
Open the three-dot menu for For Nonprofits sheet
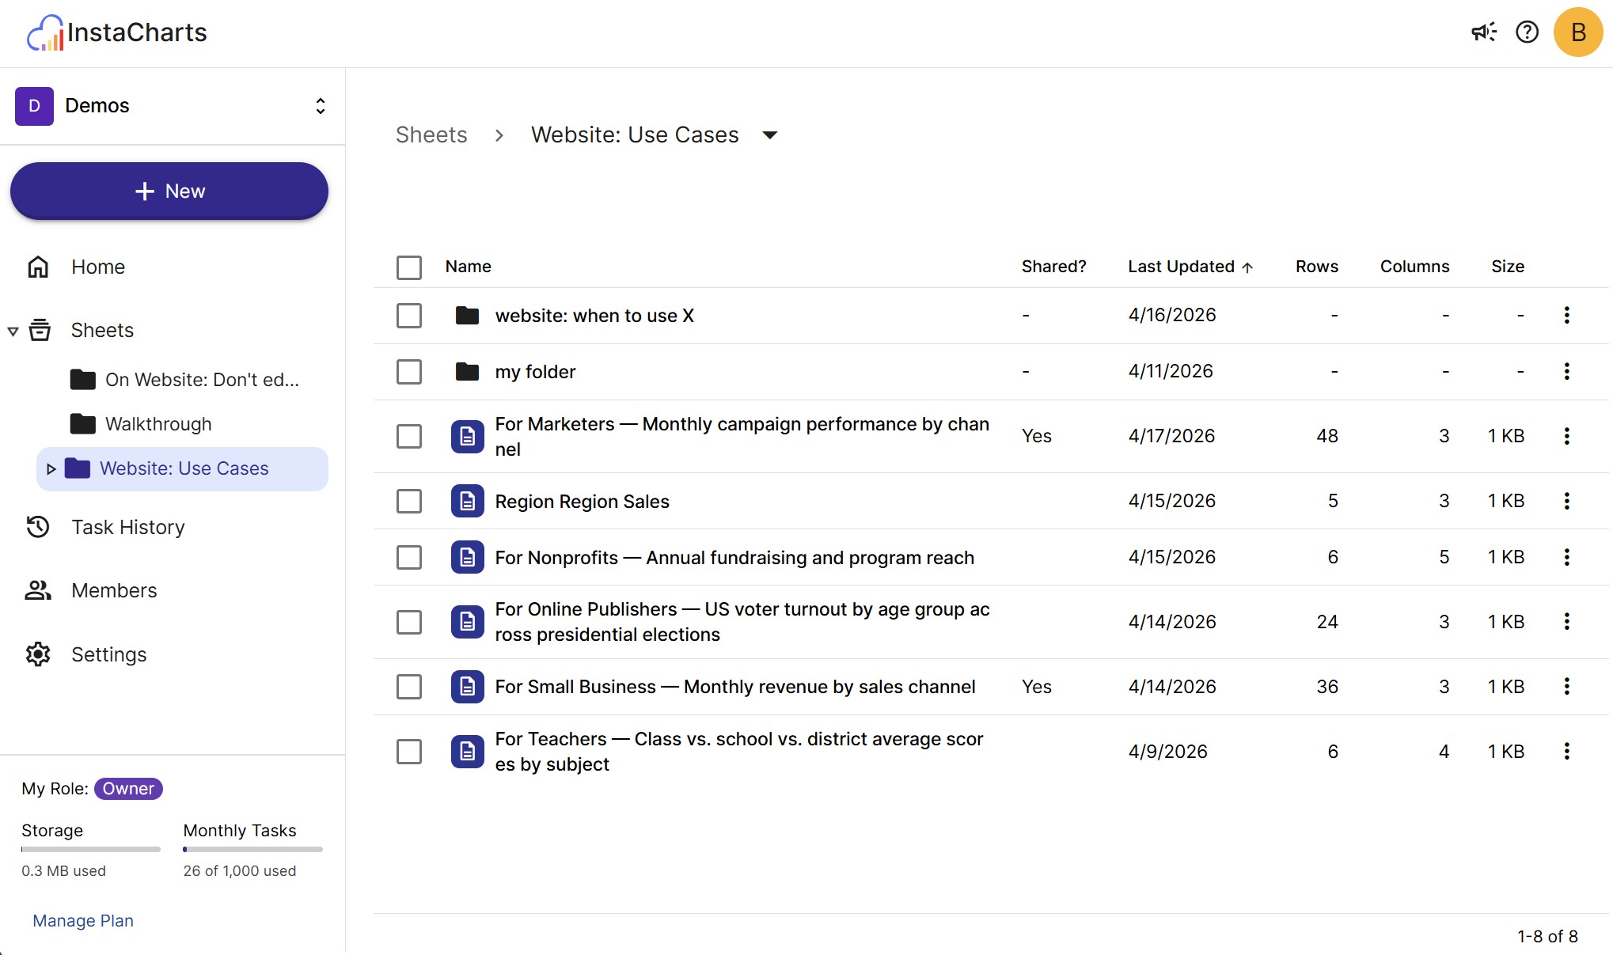[x=1567, y=557]
